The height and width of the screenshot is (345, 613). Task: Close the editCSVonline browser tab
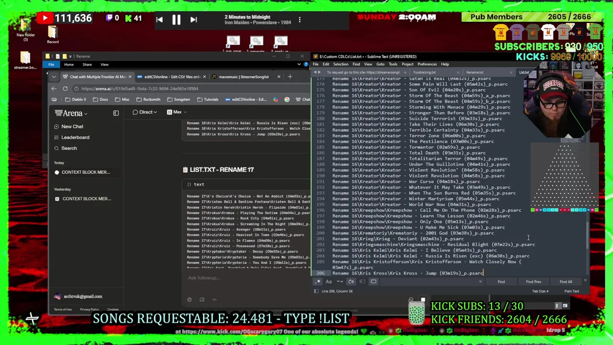click(204, 77)
